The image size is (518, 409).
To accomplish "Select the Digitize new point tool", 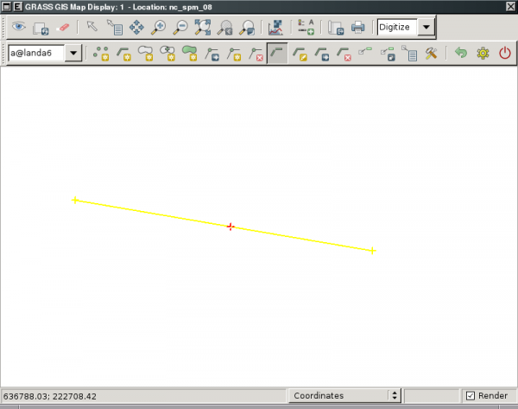I will [102, 54].
